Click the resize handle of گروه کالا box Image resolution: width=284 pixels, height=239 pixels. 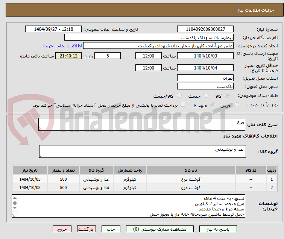point(41,156)
